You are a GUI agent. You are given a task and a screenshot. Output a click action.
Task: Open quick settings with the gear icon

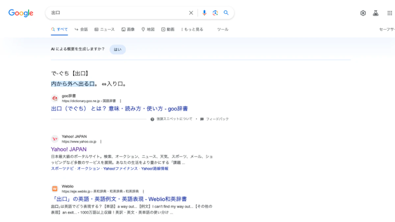point(363,13)
